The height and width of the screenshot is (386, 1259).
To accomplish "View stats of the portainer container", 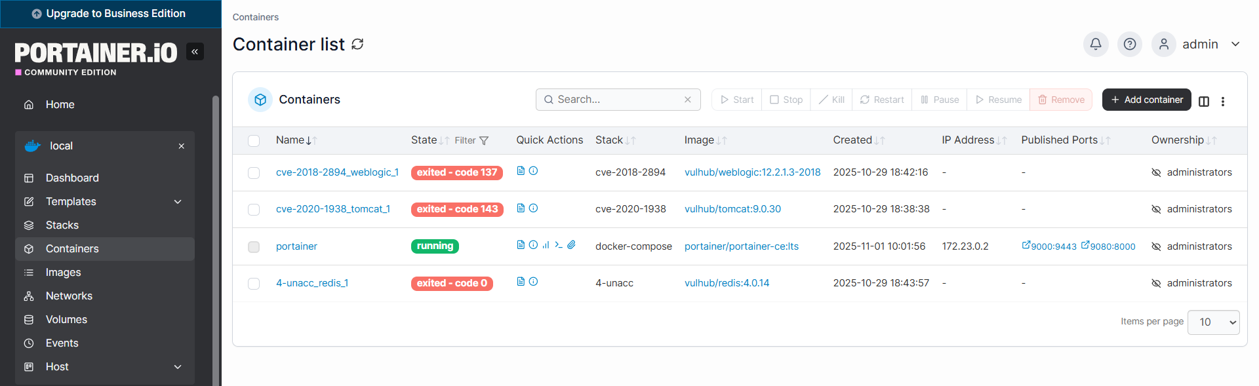I will click(546, 244).
